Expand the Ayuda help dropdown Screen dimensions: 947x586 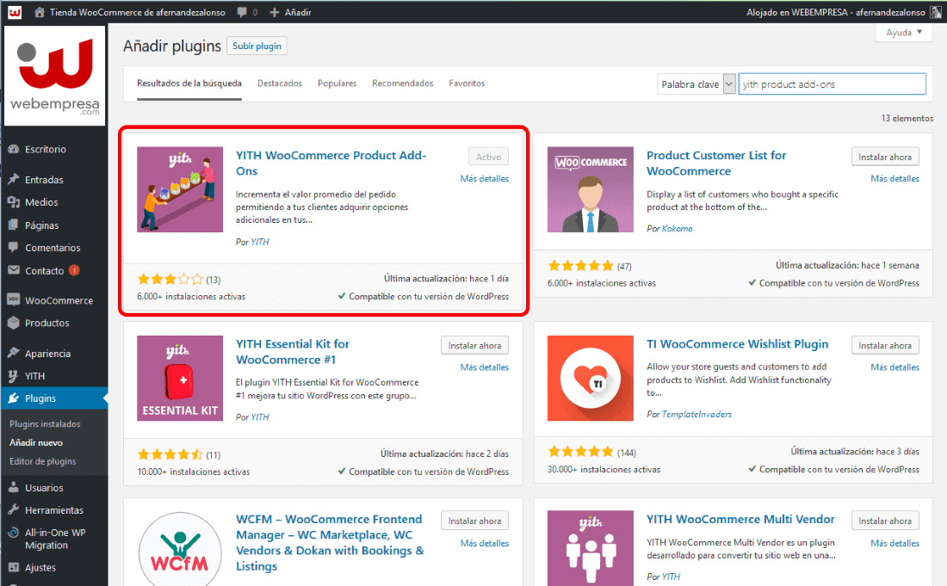pyautogui.click(x=904, y=33)
